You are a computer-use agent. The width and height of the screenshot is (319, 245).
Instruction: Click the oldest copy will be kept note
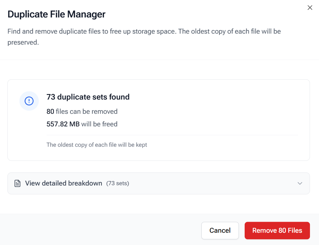click(97, 144)
